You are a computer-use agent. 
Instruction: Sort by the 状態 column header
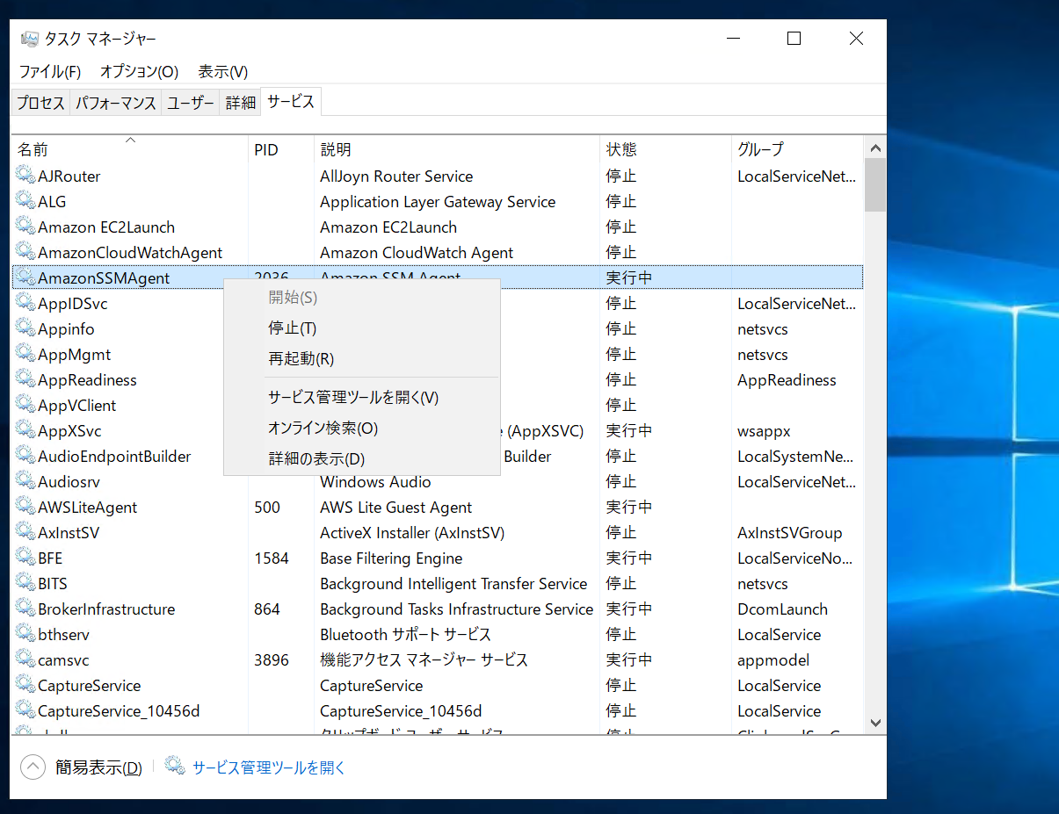pyautogui.click(x=665, y=149)
